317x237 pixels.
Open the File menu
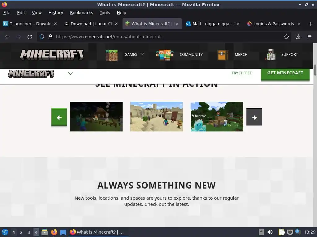click(x=7, y=13)
